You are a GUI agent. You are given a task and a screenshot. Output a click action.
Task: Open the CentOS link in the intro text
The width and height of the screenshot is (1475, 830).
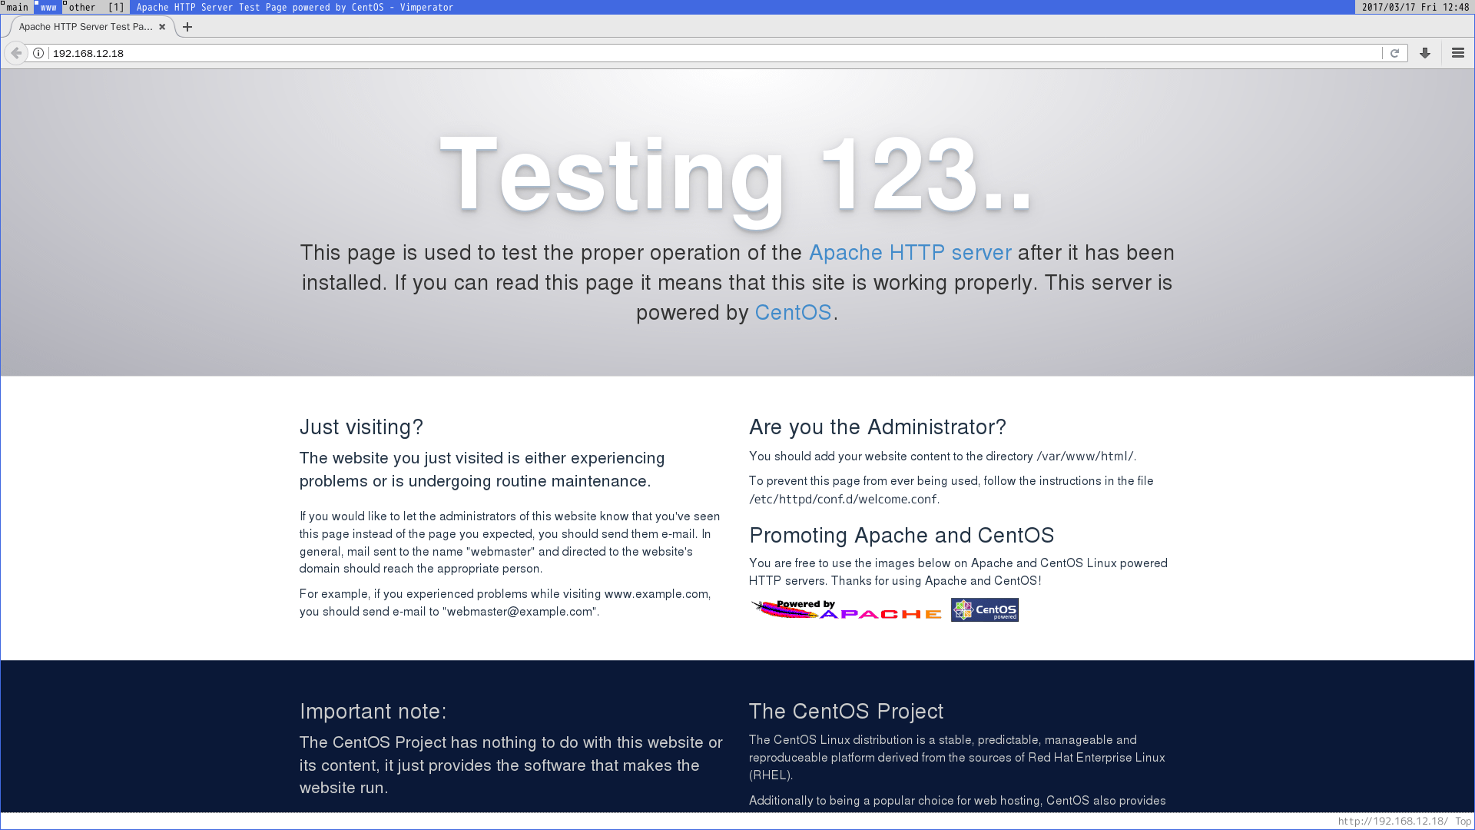793,313
